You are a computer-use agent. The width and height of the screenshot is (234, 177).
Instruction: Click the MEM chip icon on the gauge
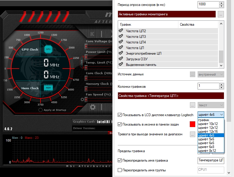pyautogui.click(x=48, y=88)
